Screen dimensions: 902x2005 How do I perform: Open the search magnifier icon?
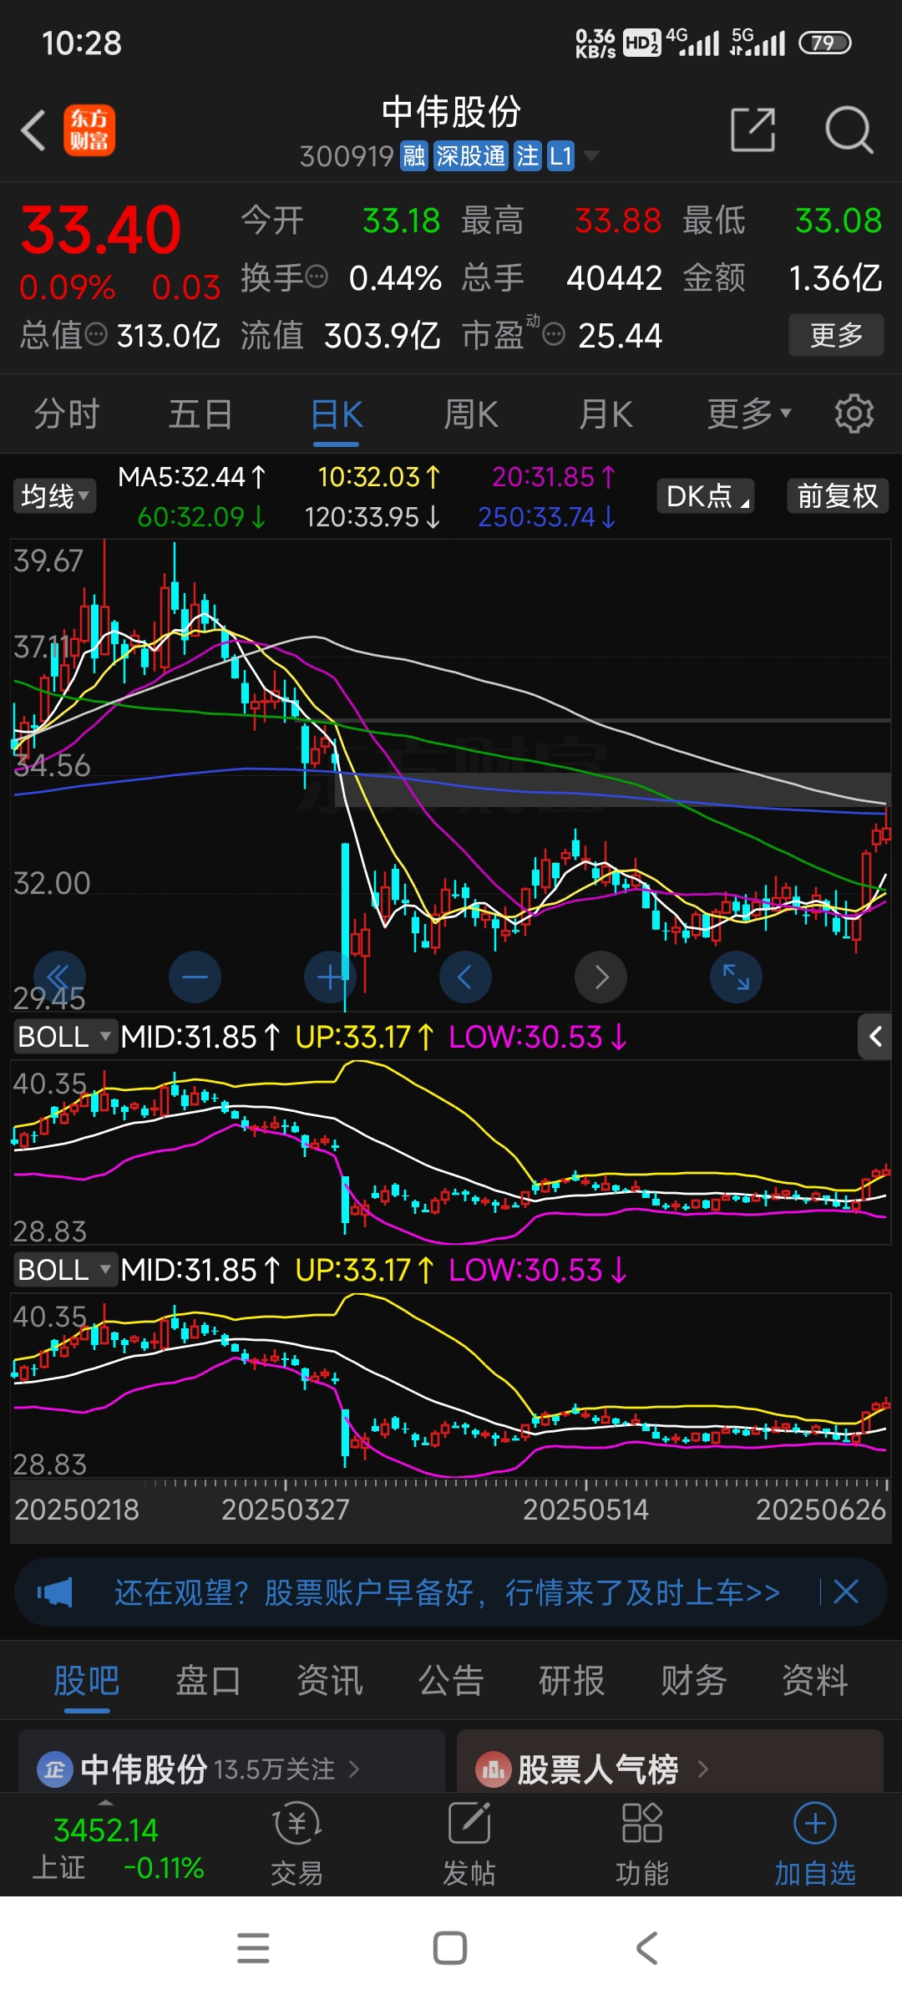click(849, 129)
